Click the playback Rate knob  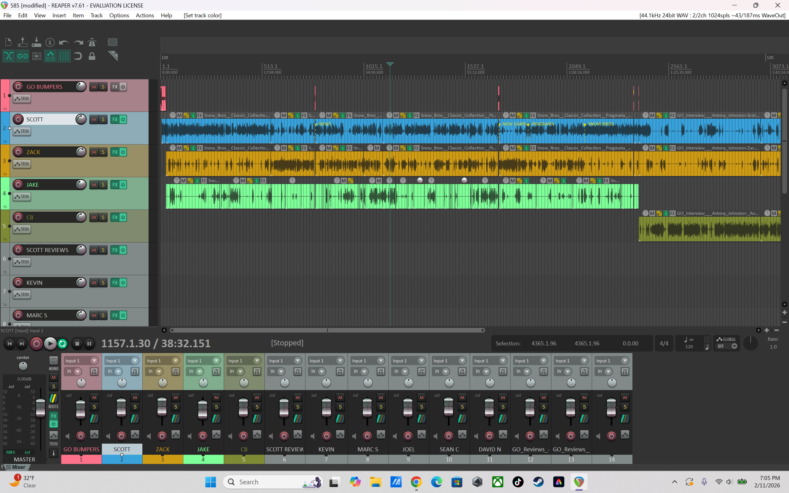tap(750, 343)
